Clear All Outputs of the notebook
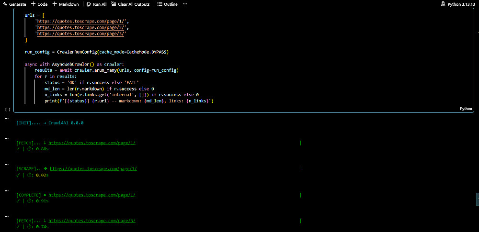Viewport: 479px width, 232px height. (x=130, y=4)
